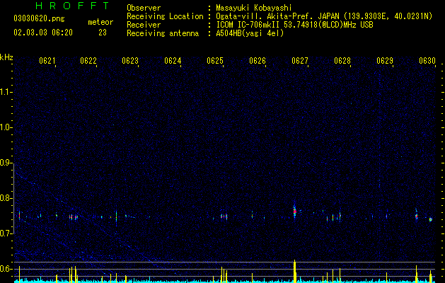The width and height of the screenshot is (445, 283).
Task: Select observer name Masayuki Kobayashi
Action: [x=254, y=8]
